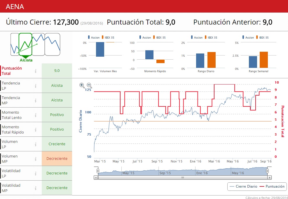Click the 9,0 value beside Puntuación Total in the header
Viewport: 288px width, 199px height.
(x=170, y=22)
